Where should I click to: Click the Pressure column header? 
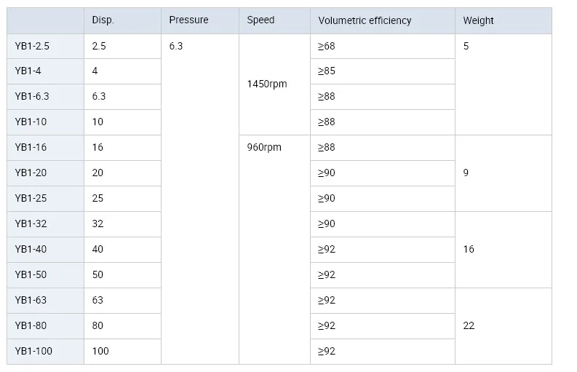[188, 20]
